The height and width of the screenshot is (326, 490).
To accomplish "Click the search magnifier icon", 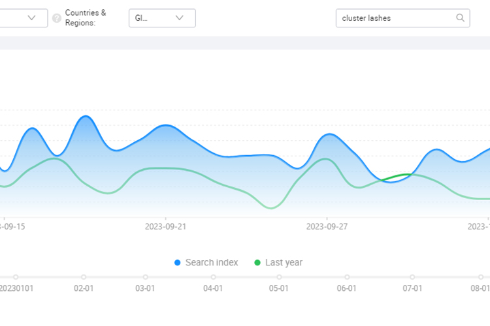I will [x=460, y=18].
